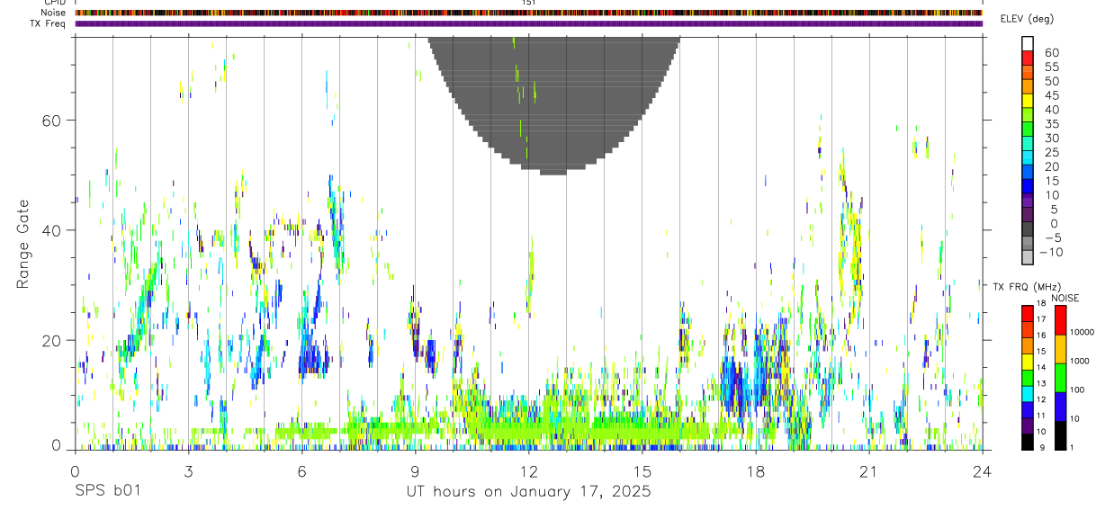Click the '12' tick on the UT hours axis
Image resolution: width=1105 pixels, height=510 pixels.
[x=529, y=471]
